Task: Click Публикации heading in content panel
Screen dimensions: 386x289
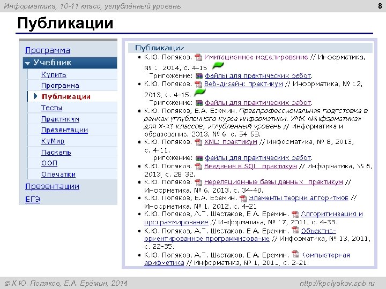Action: [x=160, y=48]
